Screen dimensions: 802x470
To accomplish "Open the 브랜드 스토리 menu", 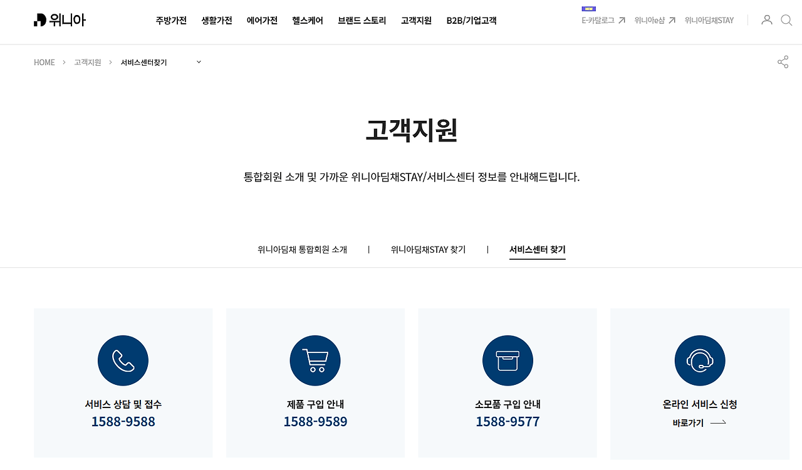I will tap(362, 21).
